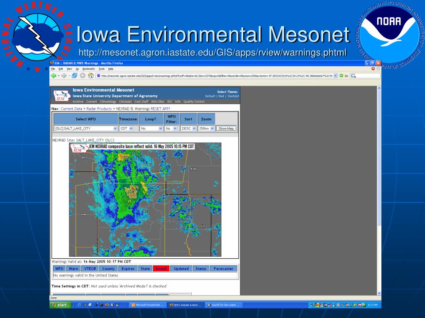Sort warnings by the Forecaster column header
This screenshot has height=318, width=425.
pyautogui.click(x=224, y=268)
